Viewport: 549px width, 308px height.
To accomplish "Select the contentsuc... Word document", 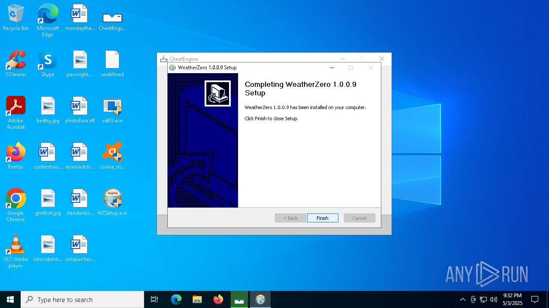I will click(48, 156).
